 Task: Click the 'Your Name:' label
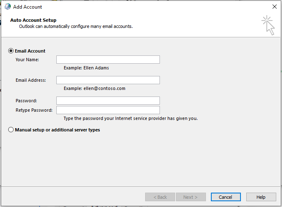coord(27,60)
